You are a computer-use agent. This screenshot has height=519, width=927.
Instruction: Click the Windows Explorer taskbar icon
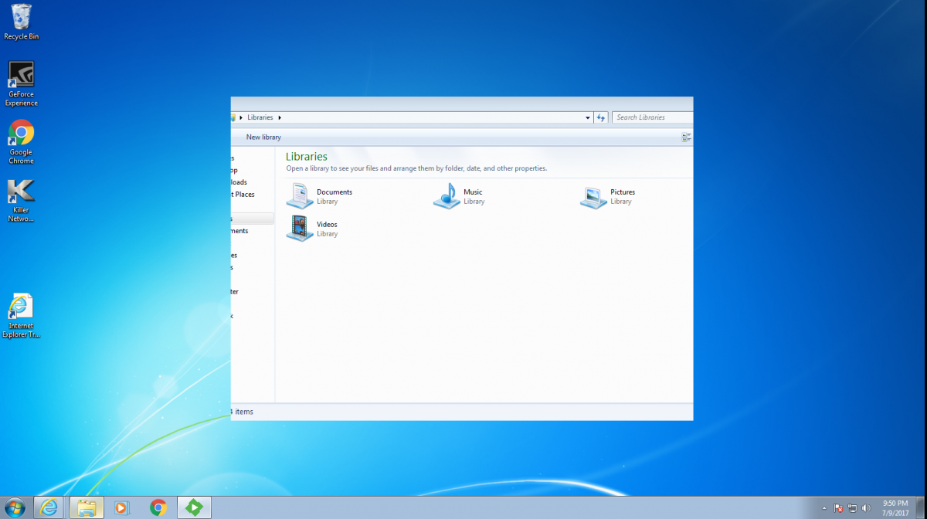pyautogui.click(x=87, y=507)
